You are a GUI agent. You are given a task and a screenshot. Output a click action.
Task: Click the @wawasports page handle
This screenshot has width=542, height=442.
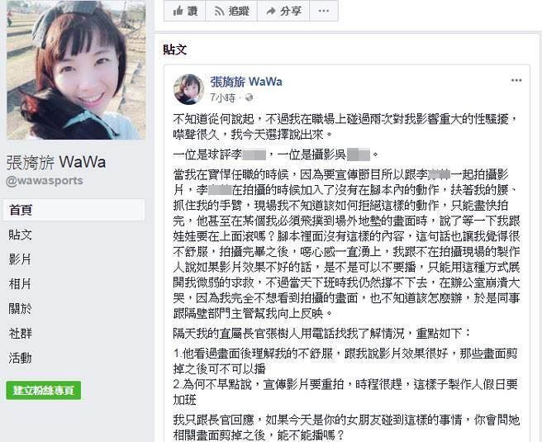coord(45,181)
